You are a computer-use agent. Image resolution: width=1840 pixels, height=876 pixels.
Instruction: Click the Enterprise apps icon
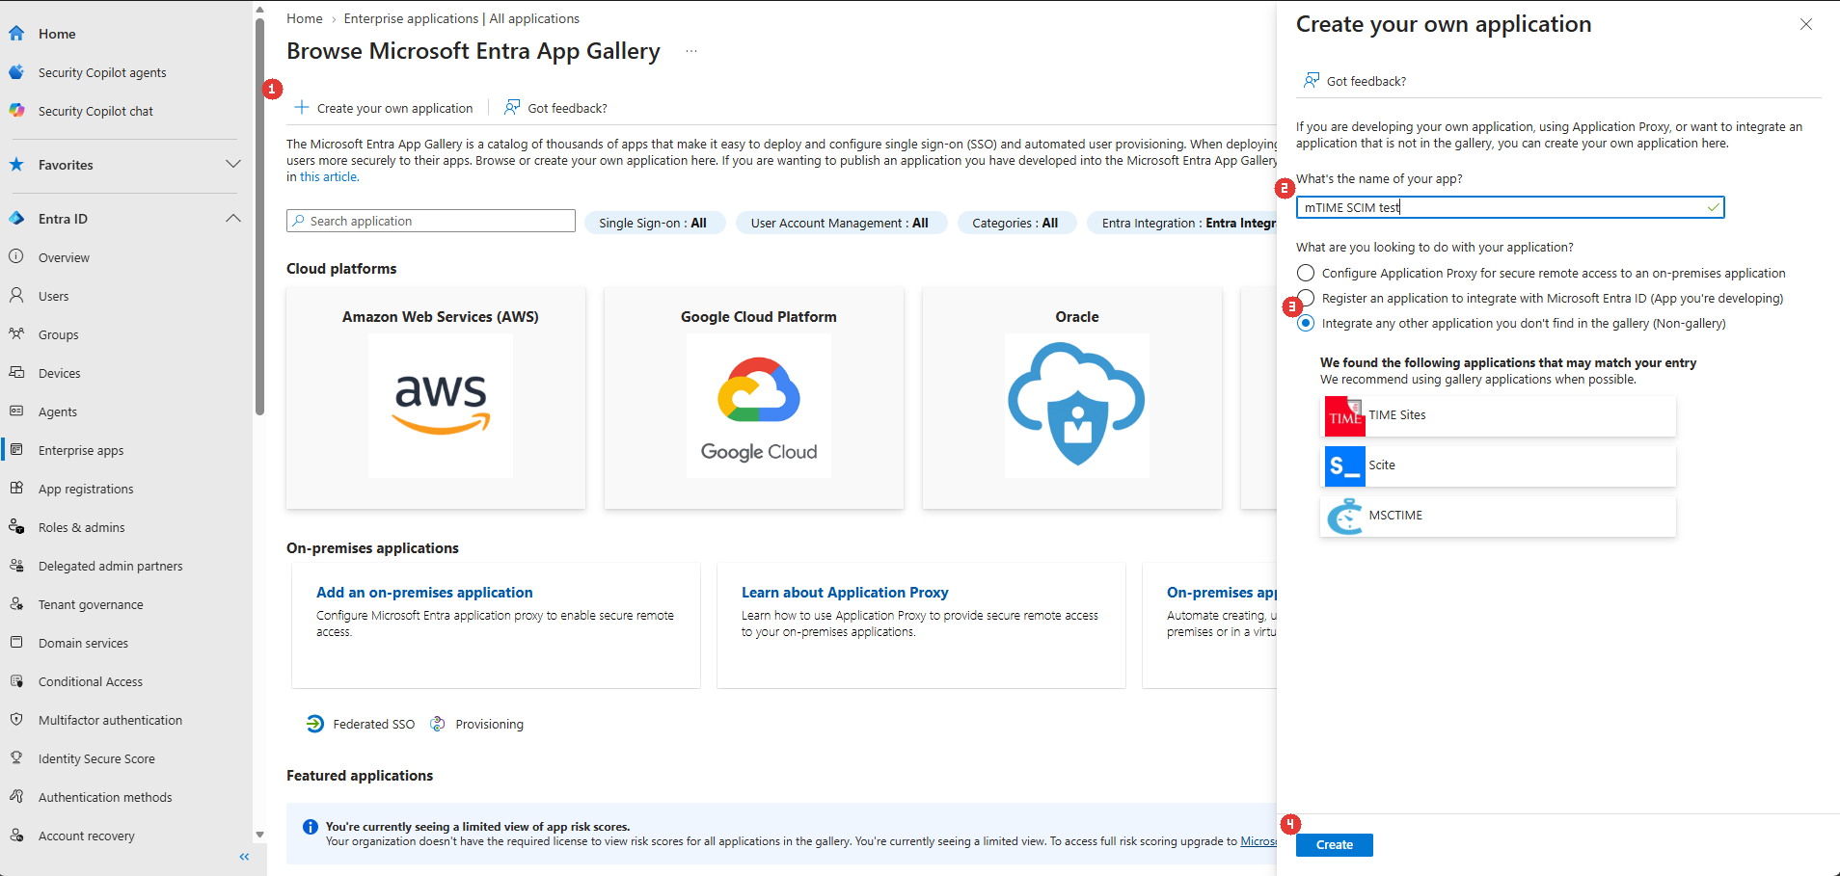(x=16, y=450)
